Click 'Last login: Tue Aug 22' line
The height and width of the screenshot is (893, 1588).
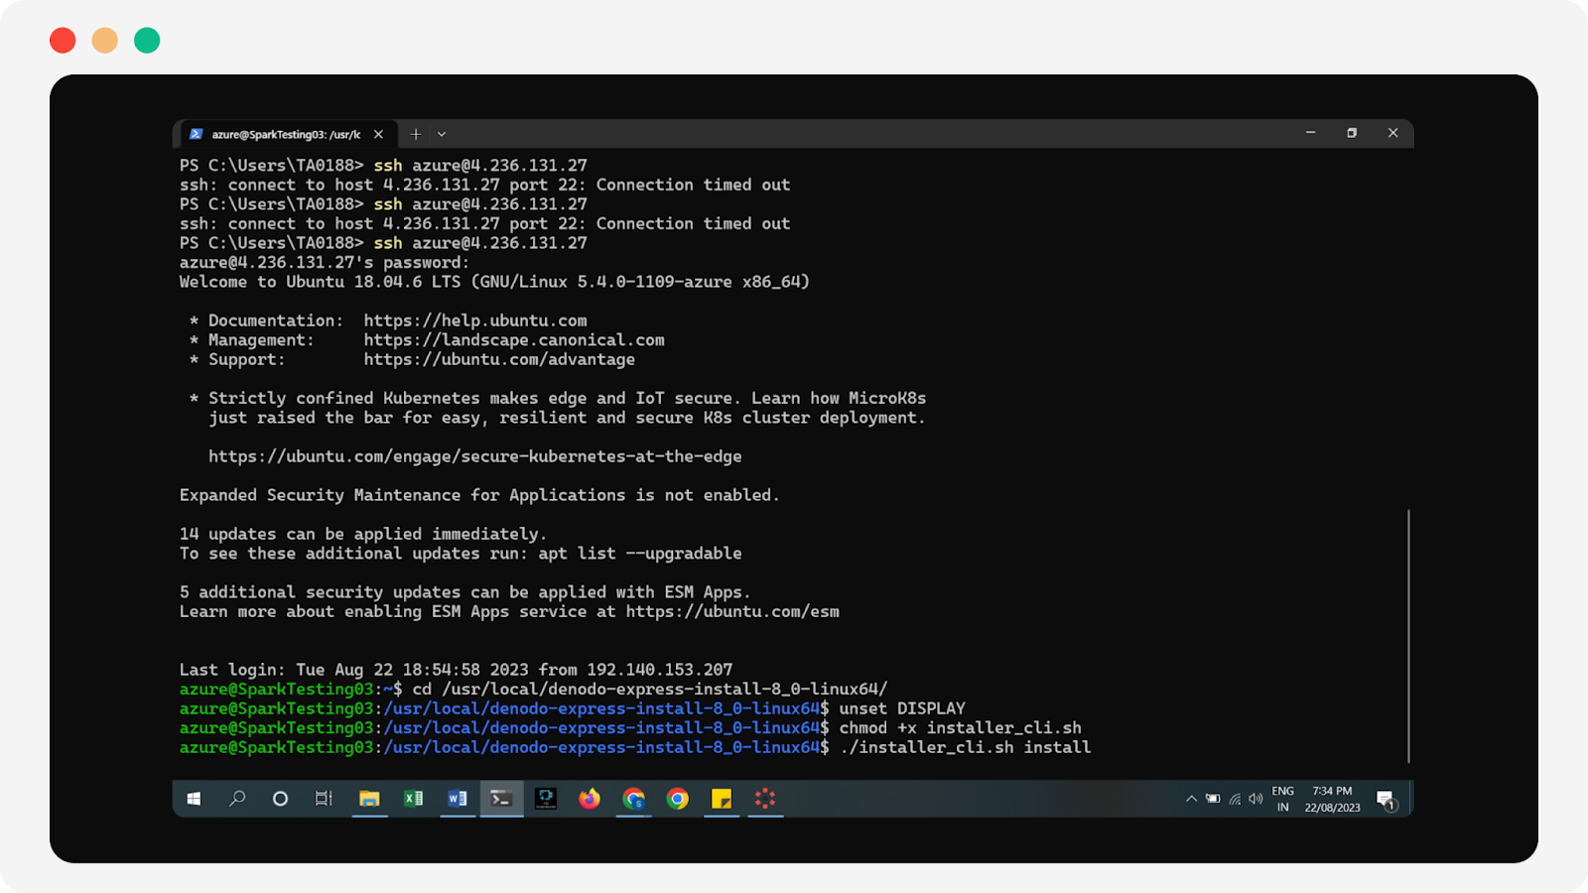click(x=456, y=670)
